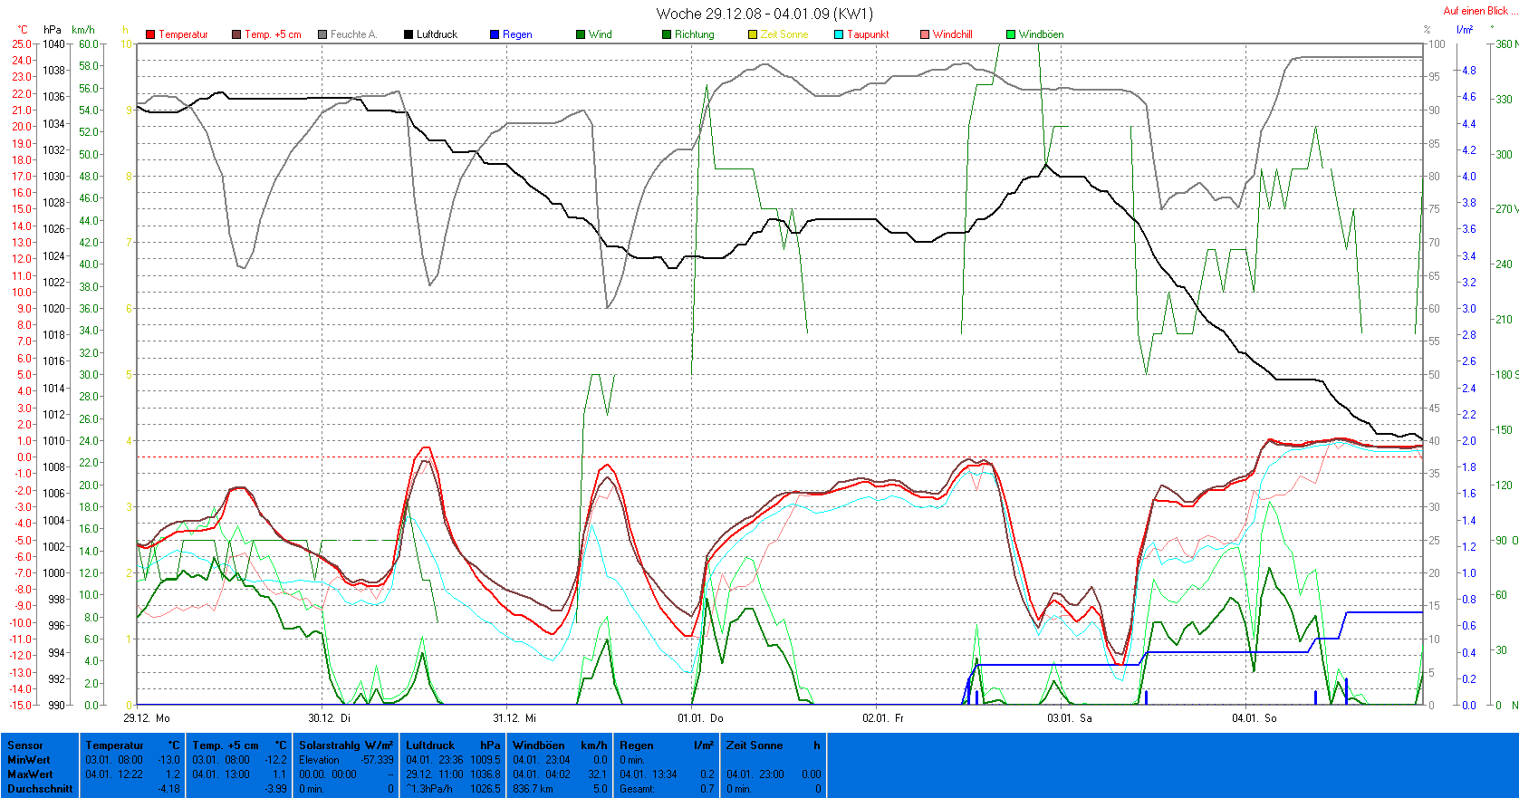Screen dimensions: 1519x798
Task: Click the 'Temp. +5 cm' legend label
Action: (273, 34)
